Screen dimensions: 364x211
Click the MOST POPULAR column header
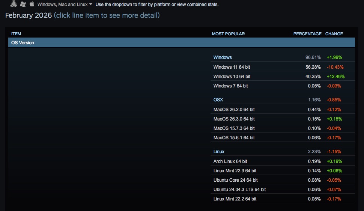228,34
